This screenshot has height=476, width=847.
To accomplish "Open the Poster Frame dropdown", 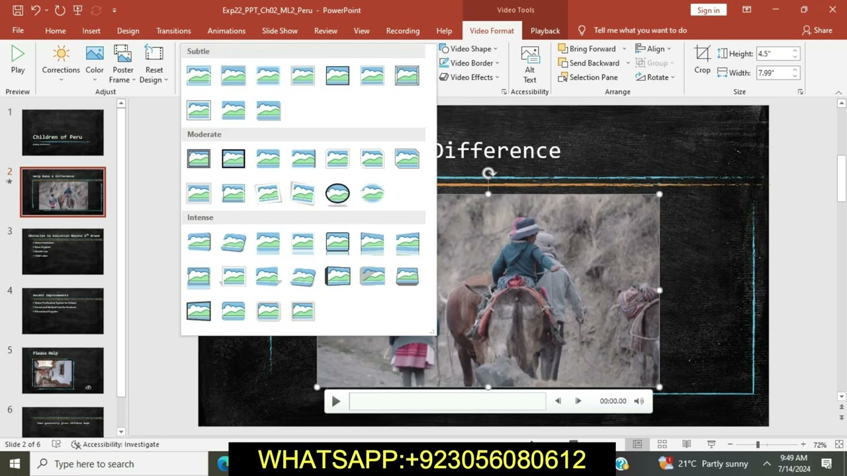I will pyautogui.click(x=122, y=65).
